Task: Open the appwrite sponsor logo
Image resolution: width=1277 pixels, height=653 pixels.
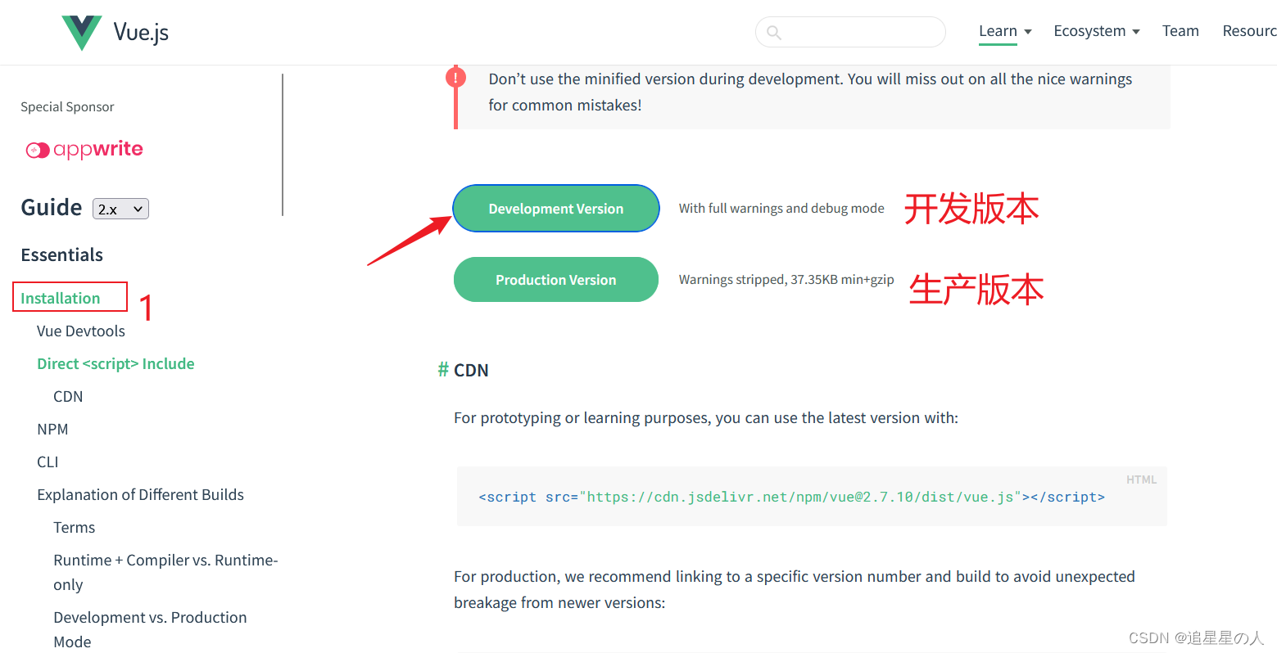Action: point(84,150)
